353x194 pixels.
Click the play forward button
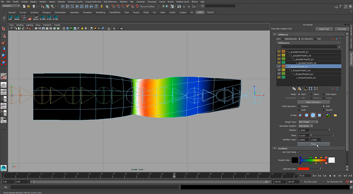(334, 176)
